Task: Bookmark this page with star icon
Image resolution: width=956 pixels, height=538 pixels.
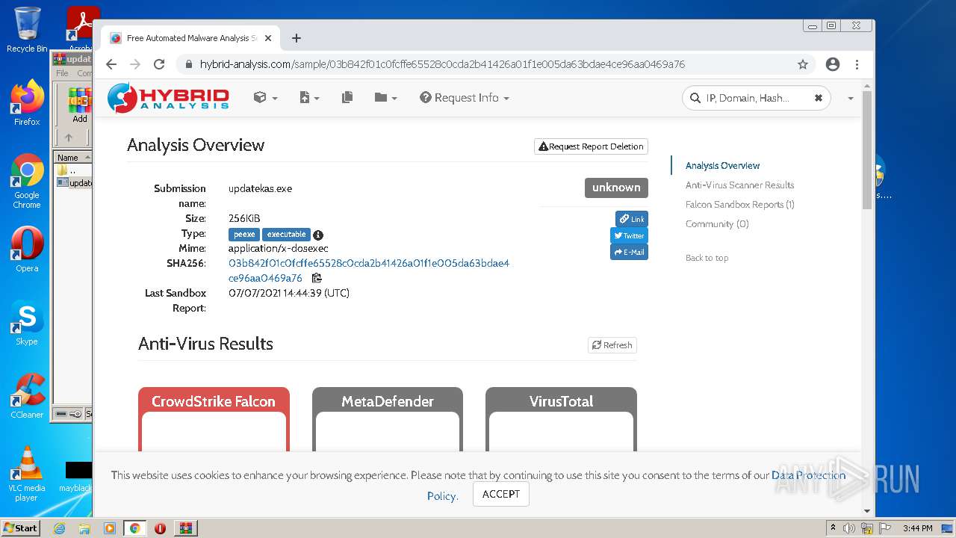Action: click(x=803, y=64)
